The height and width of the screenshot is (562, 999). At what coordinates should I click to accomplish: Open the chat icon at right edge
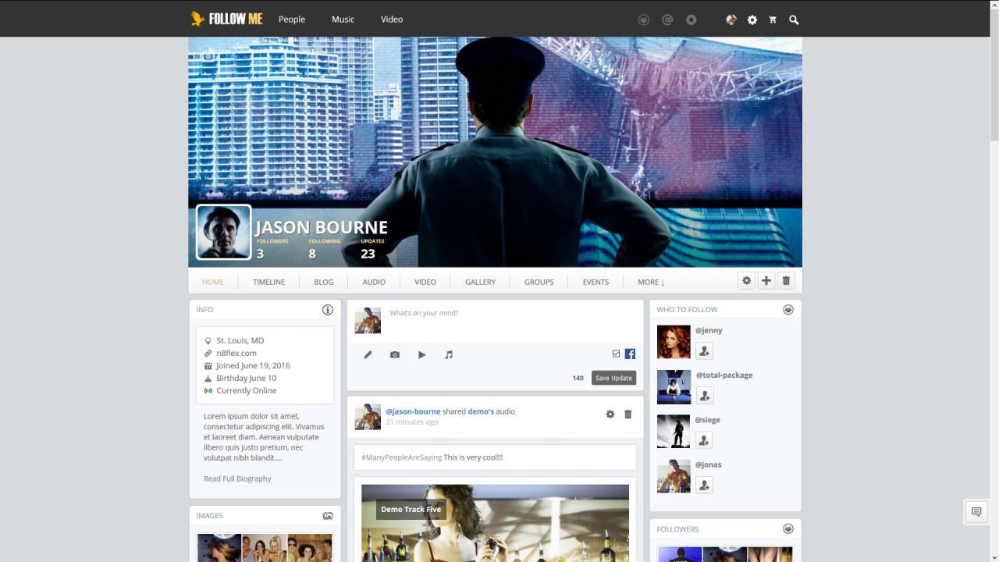[976, 512]
